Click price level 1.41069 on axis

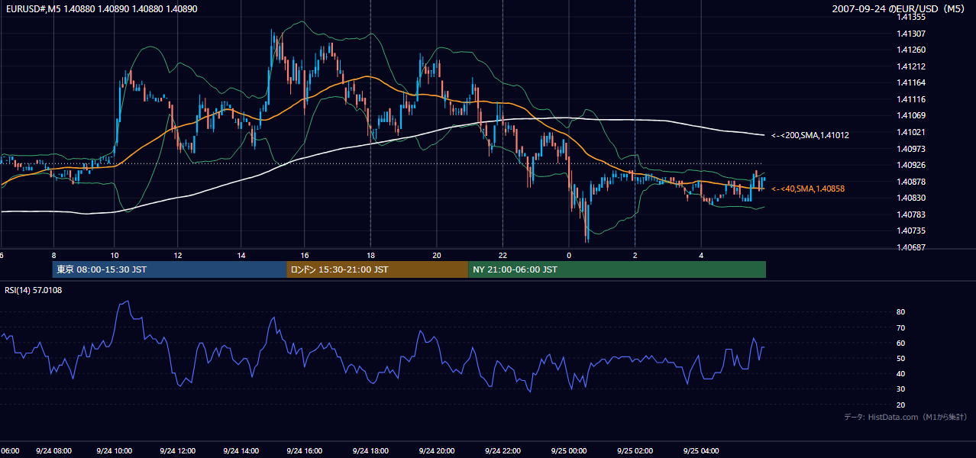click(x=910, y=115)
